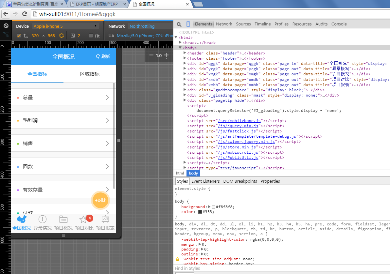Tap the 全国概况 map icon in footer
The image size is (390, 274).
pos(22,219)
